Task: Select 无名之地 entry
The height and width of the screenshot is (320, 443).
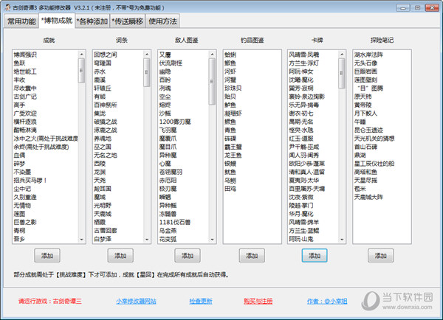Action: [106, 155]
